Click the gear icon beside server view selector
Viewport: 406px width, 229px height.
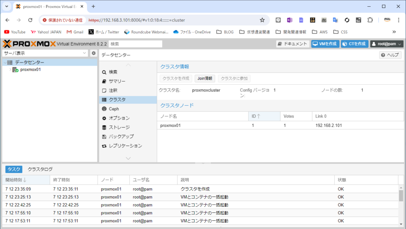click(x=94, y=53)
